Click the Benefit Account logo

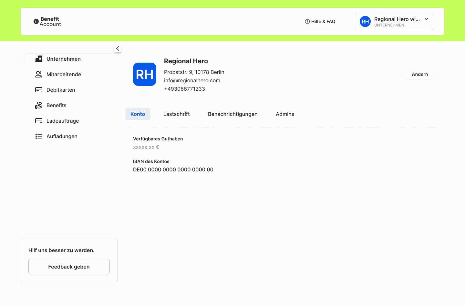click(47, 22)
